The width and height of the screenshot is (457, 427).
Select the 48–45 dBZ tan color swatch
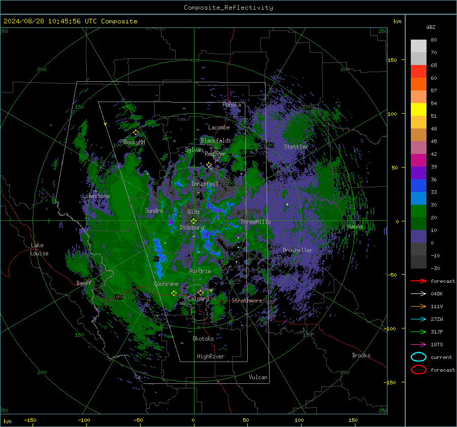tap(418, 135)
